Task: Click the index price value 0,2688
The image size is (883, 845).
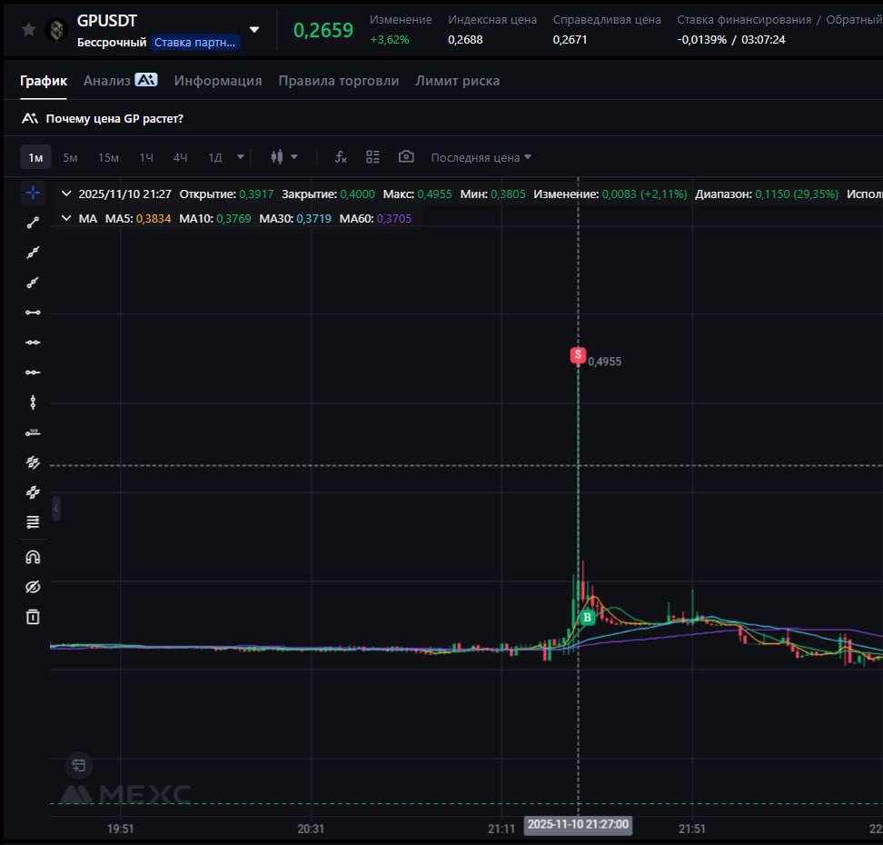Action: 465,39
